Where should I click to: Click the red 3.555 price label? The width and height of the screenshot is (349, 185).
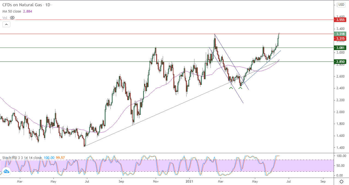coord(340,20)
